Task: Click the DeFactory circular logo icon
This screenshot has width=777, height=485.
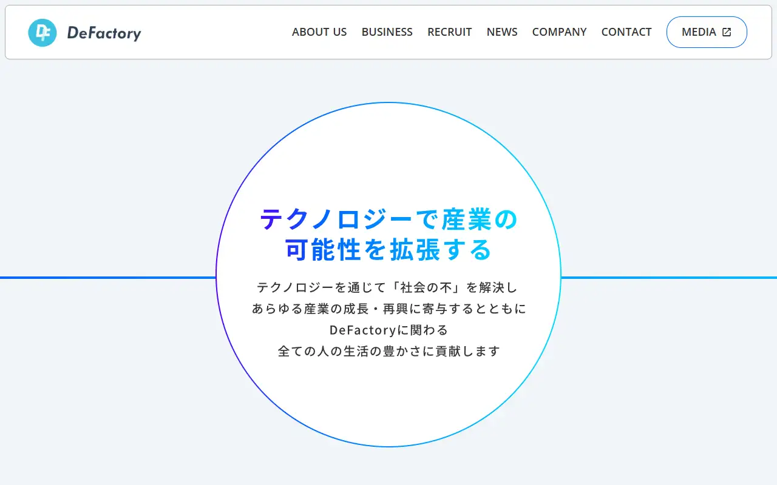Action: coord(42,33)
